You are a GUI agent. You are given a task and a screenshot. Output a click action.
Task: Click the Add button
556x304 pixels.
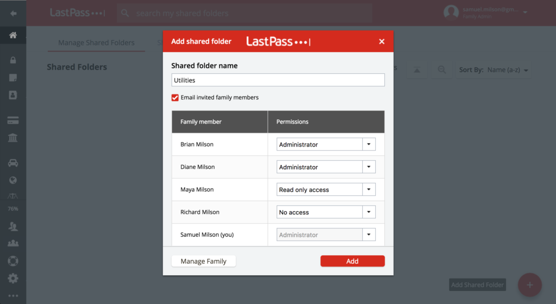coord(352,261)
